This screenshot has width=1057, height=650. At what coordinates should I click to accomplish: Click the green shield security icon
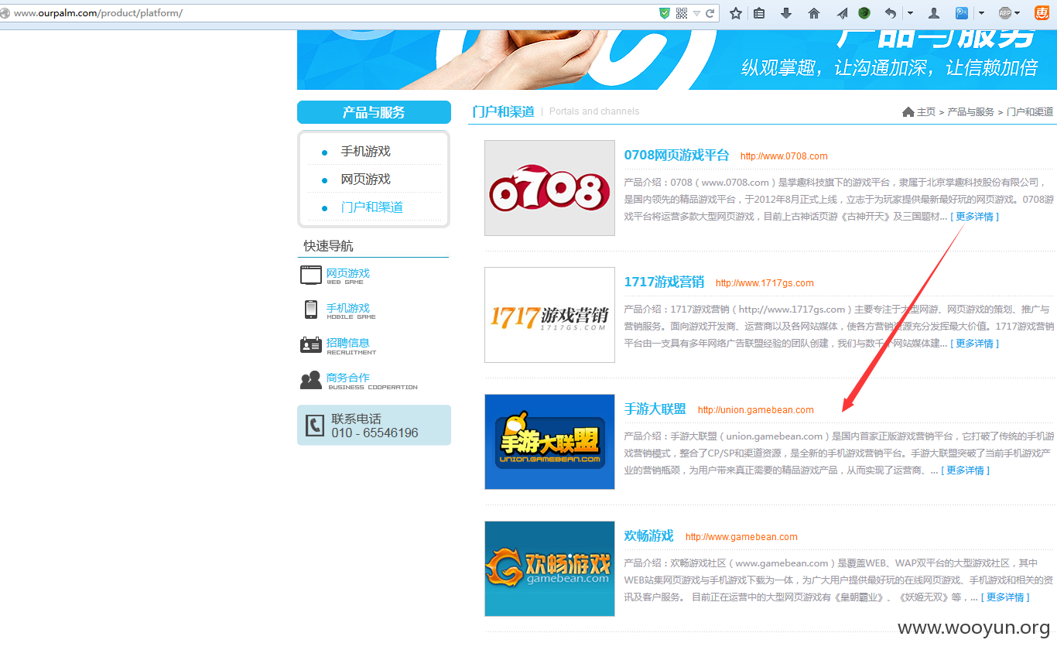(664, 13)
